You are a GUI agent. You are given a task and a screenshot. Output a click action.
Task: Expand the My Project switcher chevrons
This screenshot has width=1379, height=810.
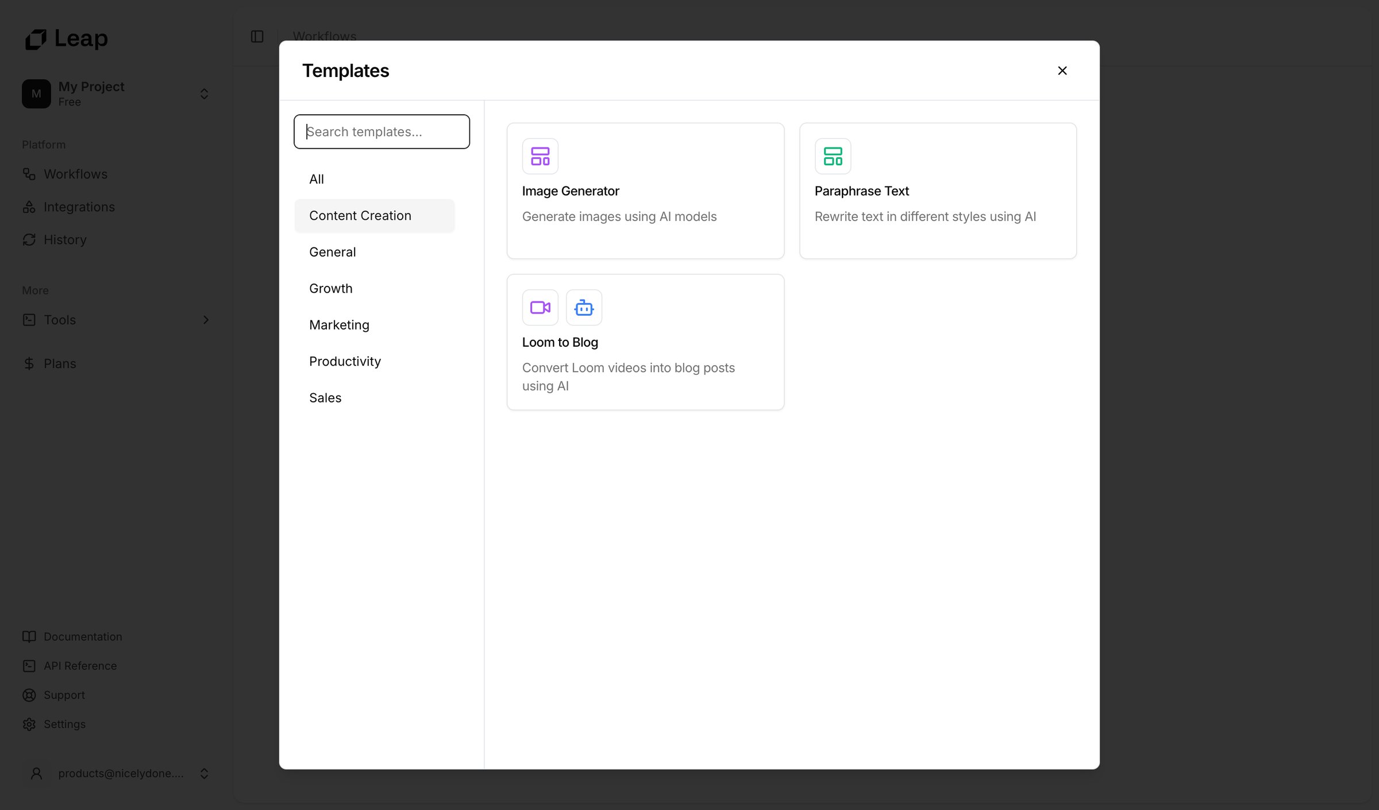pyautogui.click(x=204, y=94)
